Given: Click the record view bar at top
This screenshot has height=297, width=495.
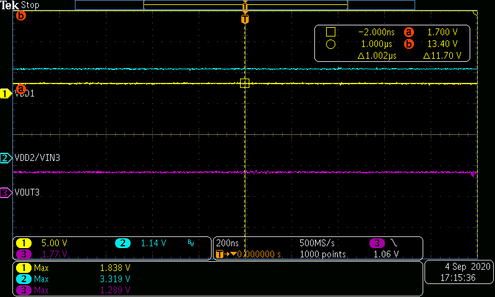Looking at the screenshot, I should click(245, 5).
